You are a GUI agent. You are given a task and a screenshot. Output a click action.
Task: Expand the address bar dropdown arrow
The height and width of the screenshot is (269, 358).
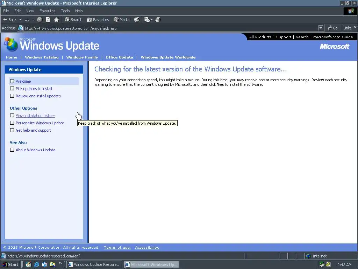point(321,28)
